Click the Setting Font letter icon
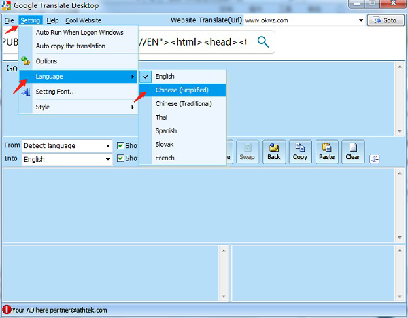Viewport: 408px width, 318px height. pyautogui.click(x=26, y=92)
